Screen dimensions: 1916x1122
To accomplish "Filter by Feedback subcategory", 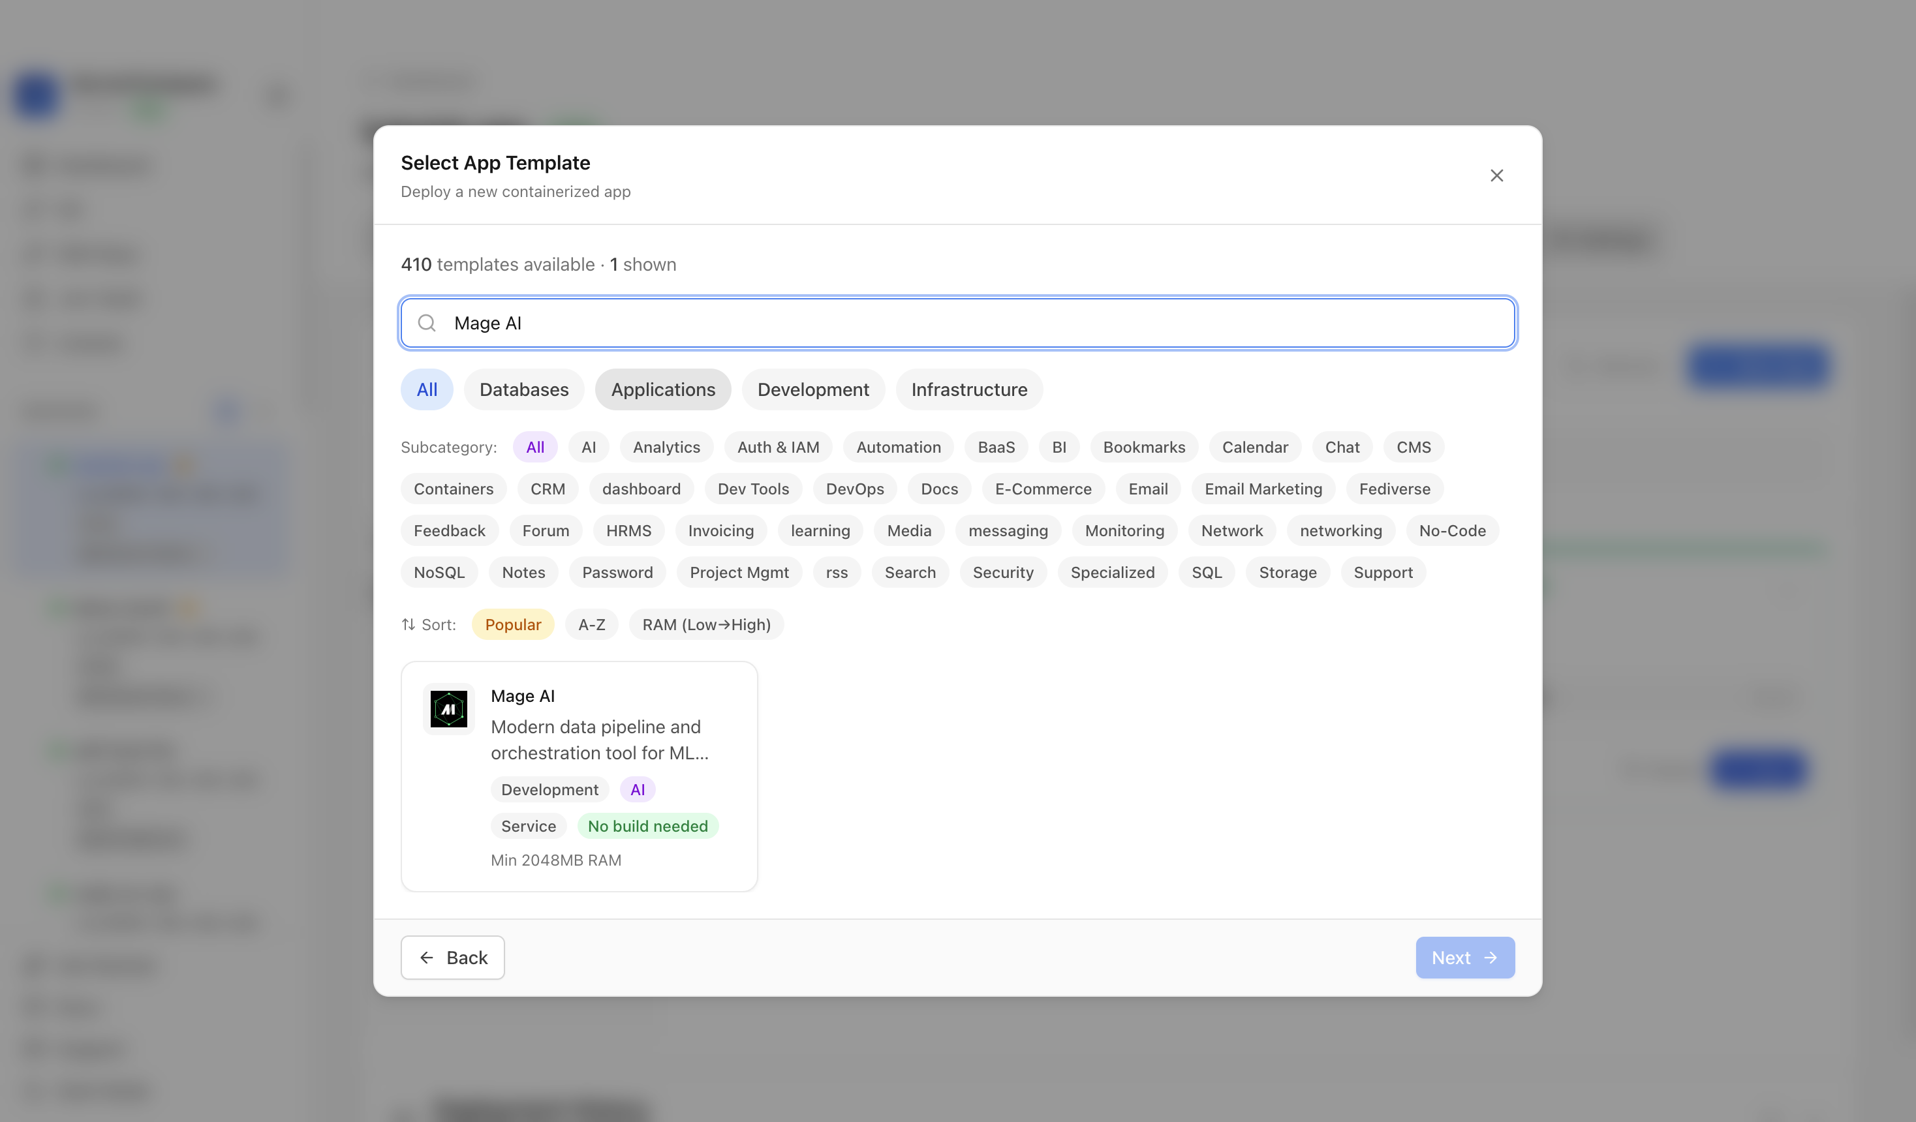I will [450, 530].
